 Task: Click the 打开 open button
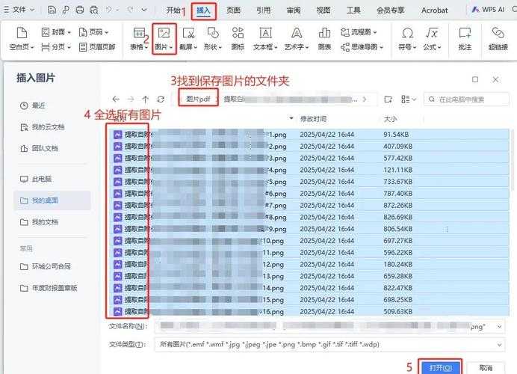pos(440,367)
